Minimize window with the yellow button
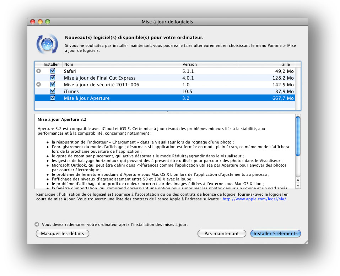 [40, 21]
